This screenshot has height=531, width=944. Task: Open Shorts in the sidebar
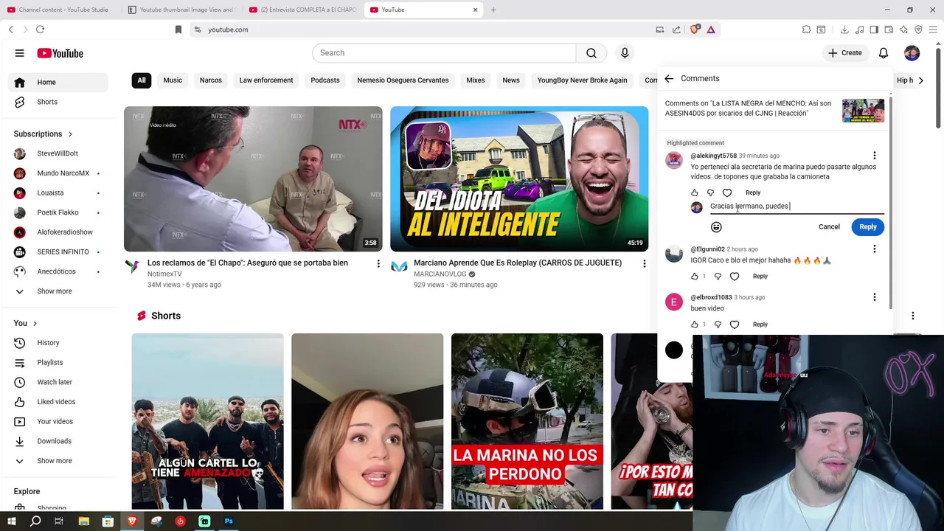(58, 102)
